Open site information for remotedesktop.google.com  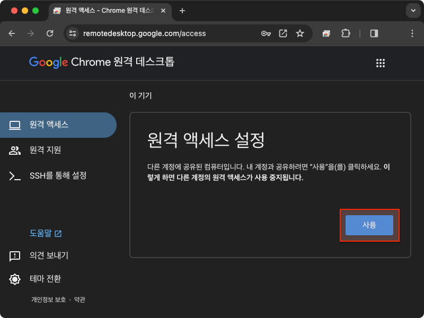pyautogui.click(x=72, y=33)
